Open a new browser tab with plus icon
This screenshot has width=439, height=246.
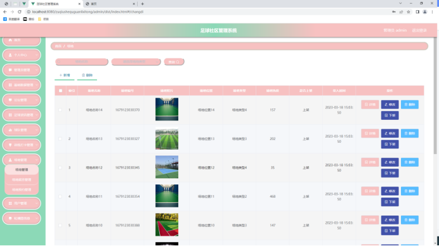pyautogui.click(x=143, y=4)
